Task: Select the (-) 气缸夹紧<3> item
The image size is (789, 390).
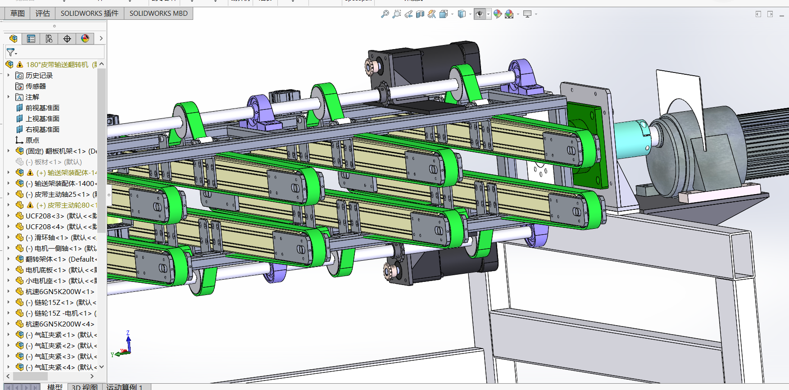Action: pyautogui.click(x=61, y=357)
